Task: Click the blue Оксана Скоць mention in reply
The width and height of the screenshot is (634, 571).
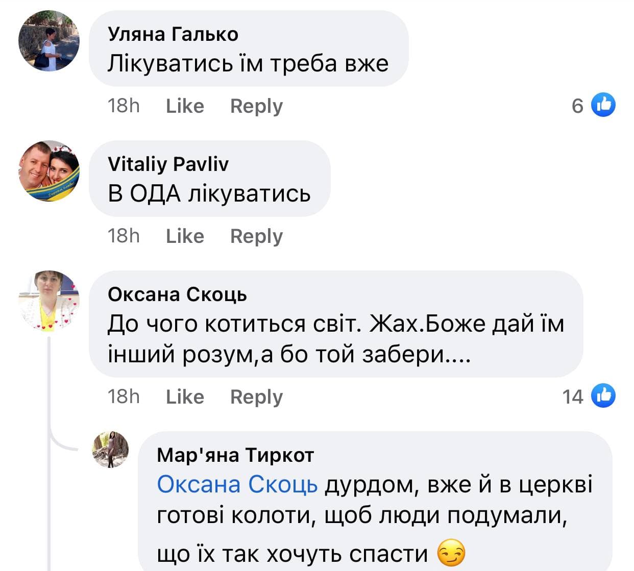Action: (237, 484)
